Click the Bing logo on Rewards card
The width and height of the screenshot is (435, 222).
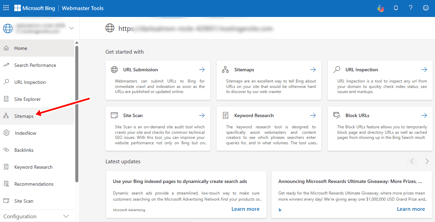coord(280,210)
